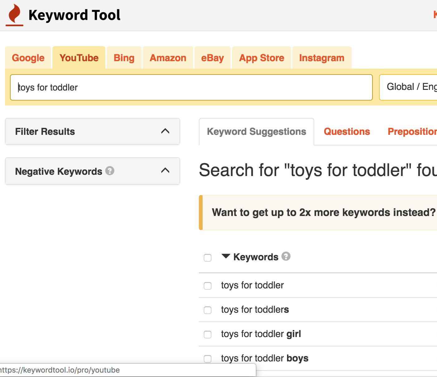Switch to the App Store tab

(262, 58)
